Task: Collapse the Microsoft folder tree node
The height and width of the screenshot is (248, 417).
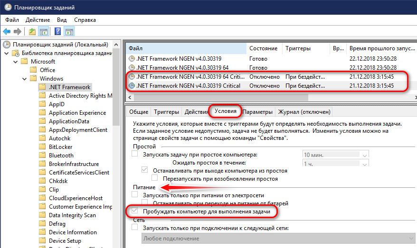Action: (x=15, y=62)
